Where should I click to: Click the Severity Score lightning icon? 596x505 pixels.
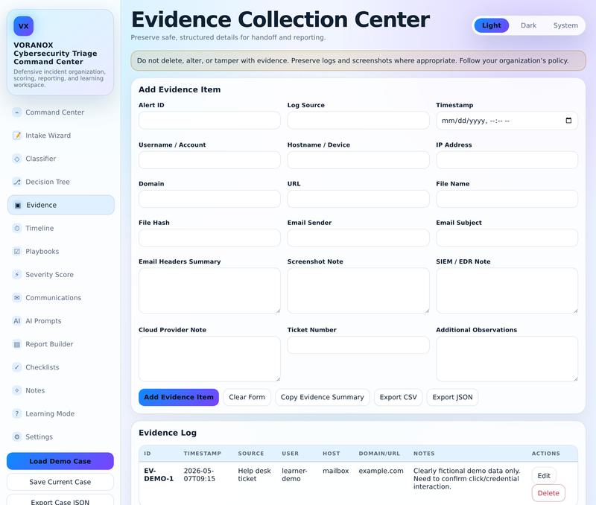tap(16, 275)
